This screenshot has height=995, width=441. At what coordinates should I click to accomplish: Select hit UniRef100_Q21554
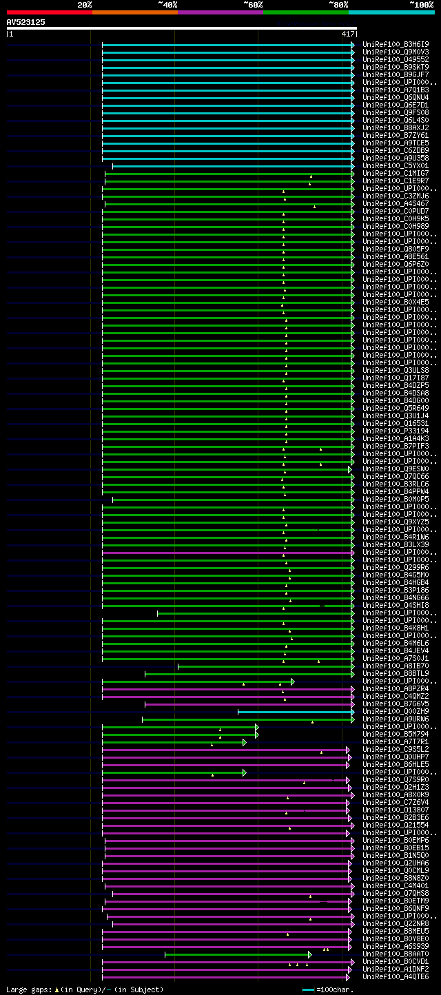[x=396, y=825]
